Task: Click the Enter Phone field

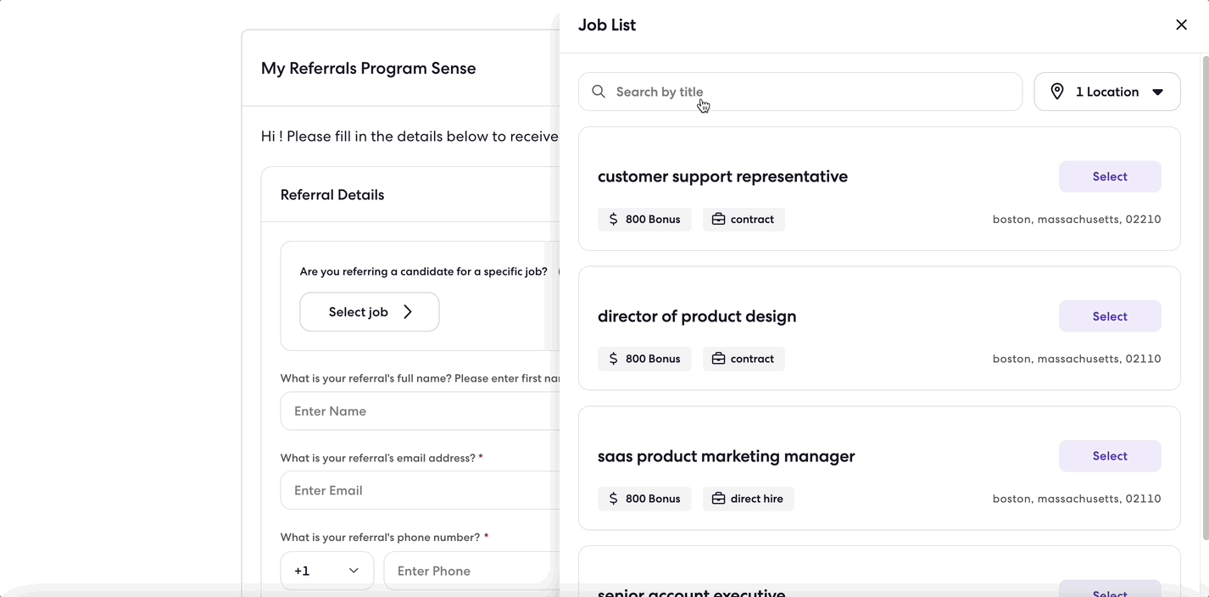Action: click(471, 571)
